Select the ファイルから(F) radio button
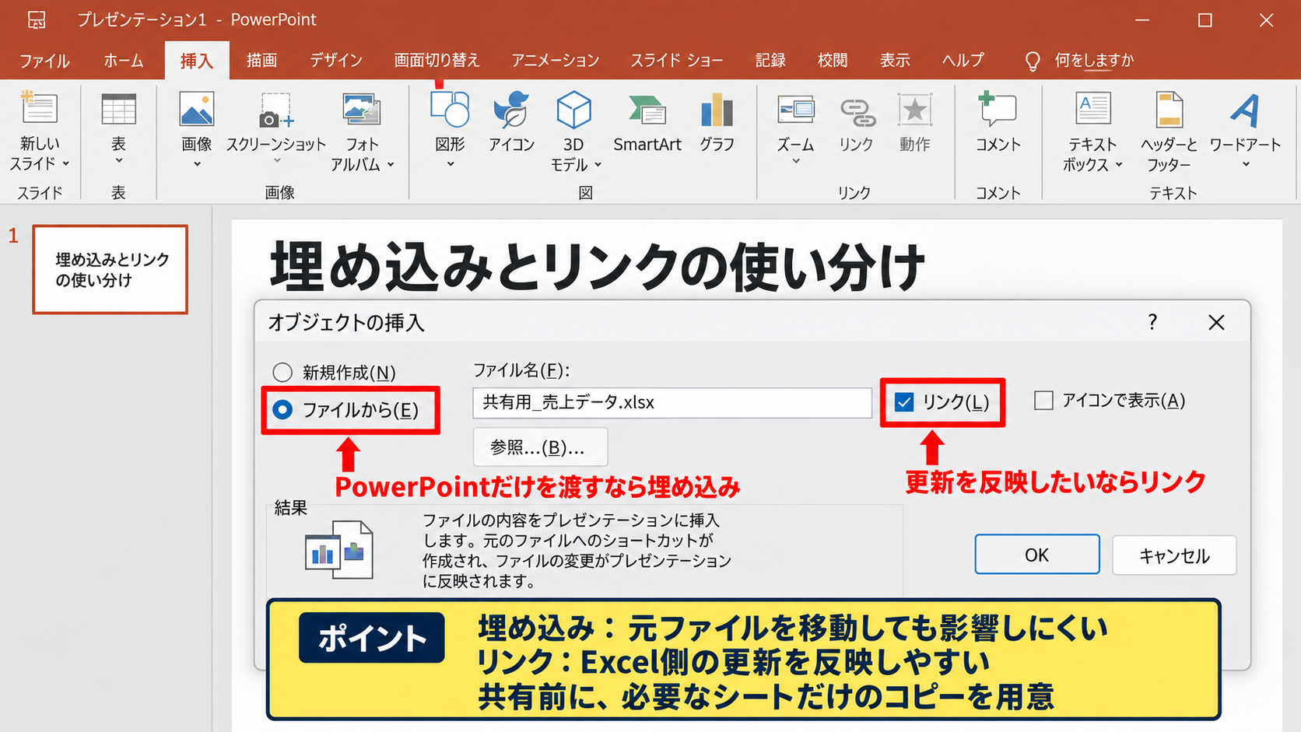The image size is (1301, 732). (x=282, y=410)
